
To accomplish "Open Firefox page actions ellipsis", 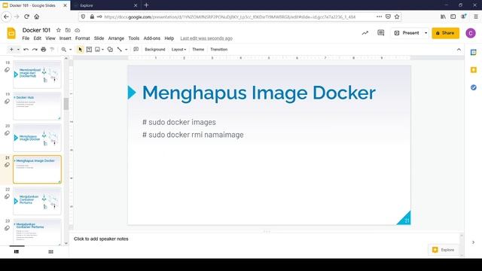I will point(379,17).
